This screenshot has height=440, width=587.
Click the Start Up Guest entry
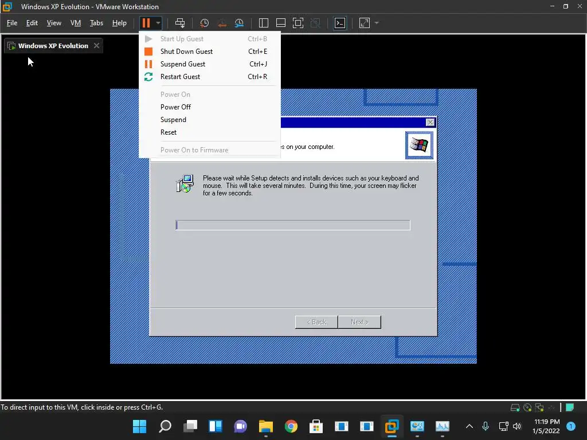(210, 38)
